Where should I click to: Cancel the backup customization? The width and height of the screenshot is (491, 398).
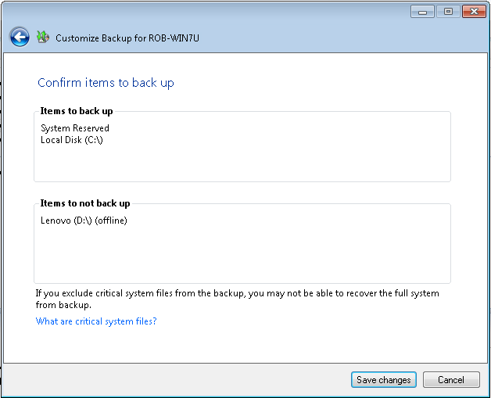click(x=451, y=380)
